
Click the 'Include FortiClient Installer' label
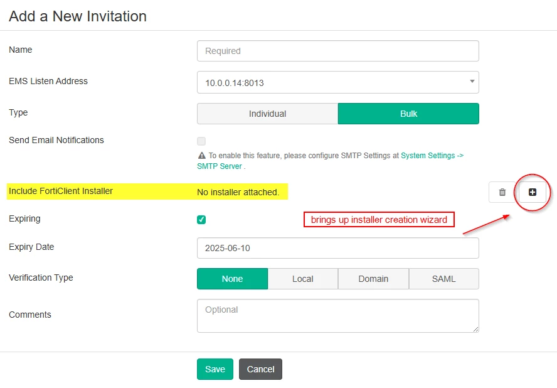[61, 191]
